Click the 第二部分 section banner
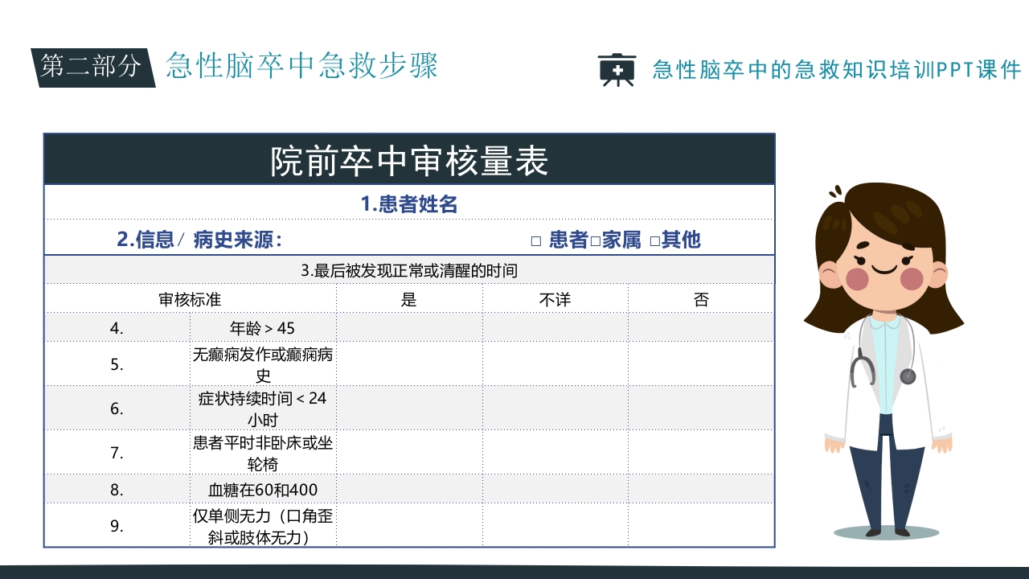 (x=93, y=68)
